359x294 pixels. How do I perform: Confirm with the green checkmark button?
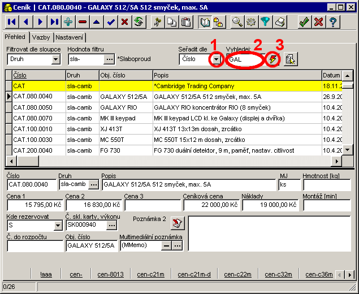(304, 22)
